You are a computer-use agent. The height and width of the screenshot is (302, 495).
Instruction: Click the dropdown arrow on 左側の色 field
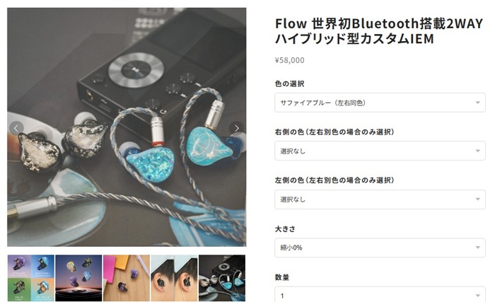tap(477, 199)
